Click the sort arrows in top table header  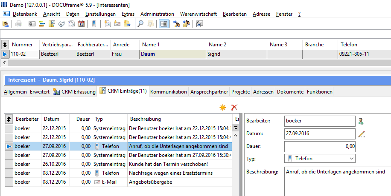[x=5, y=45]
